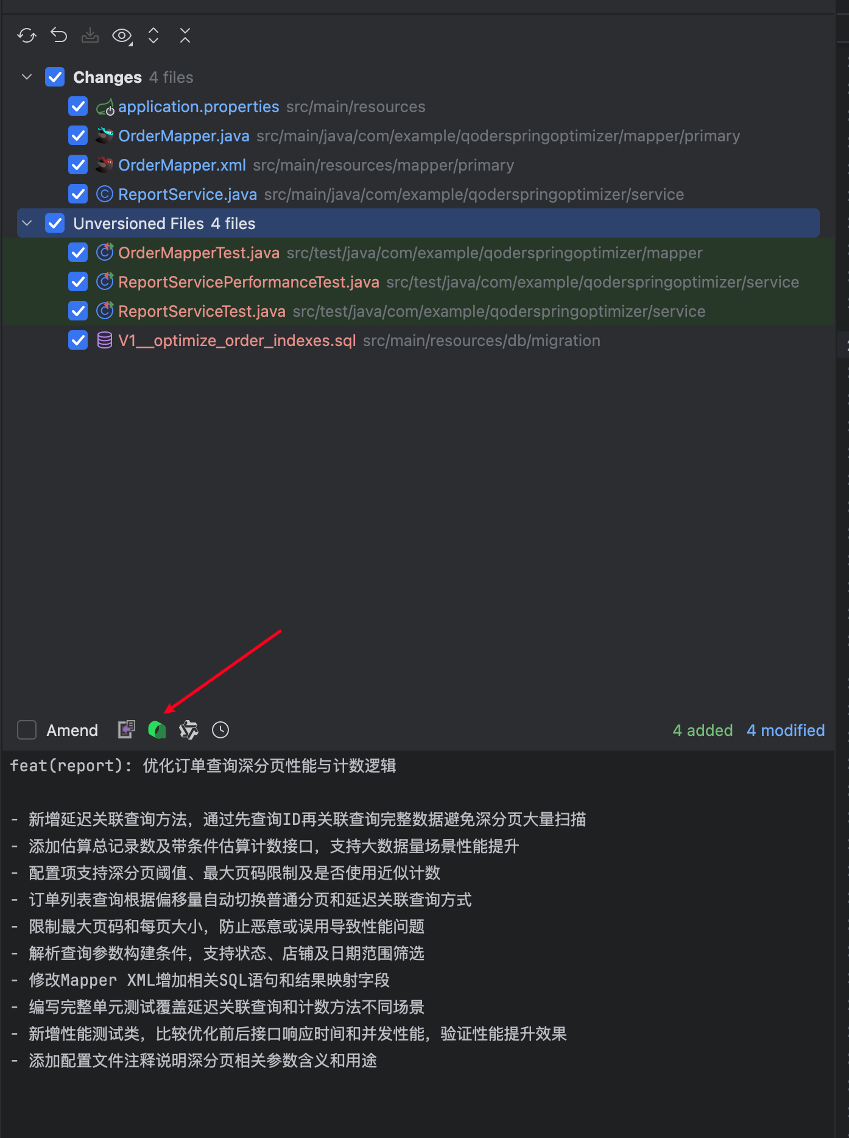This screenshot has height=1138, width=849.
Task: Enable the Amend checkbox
Action: click(27, 730)
